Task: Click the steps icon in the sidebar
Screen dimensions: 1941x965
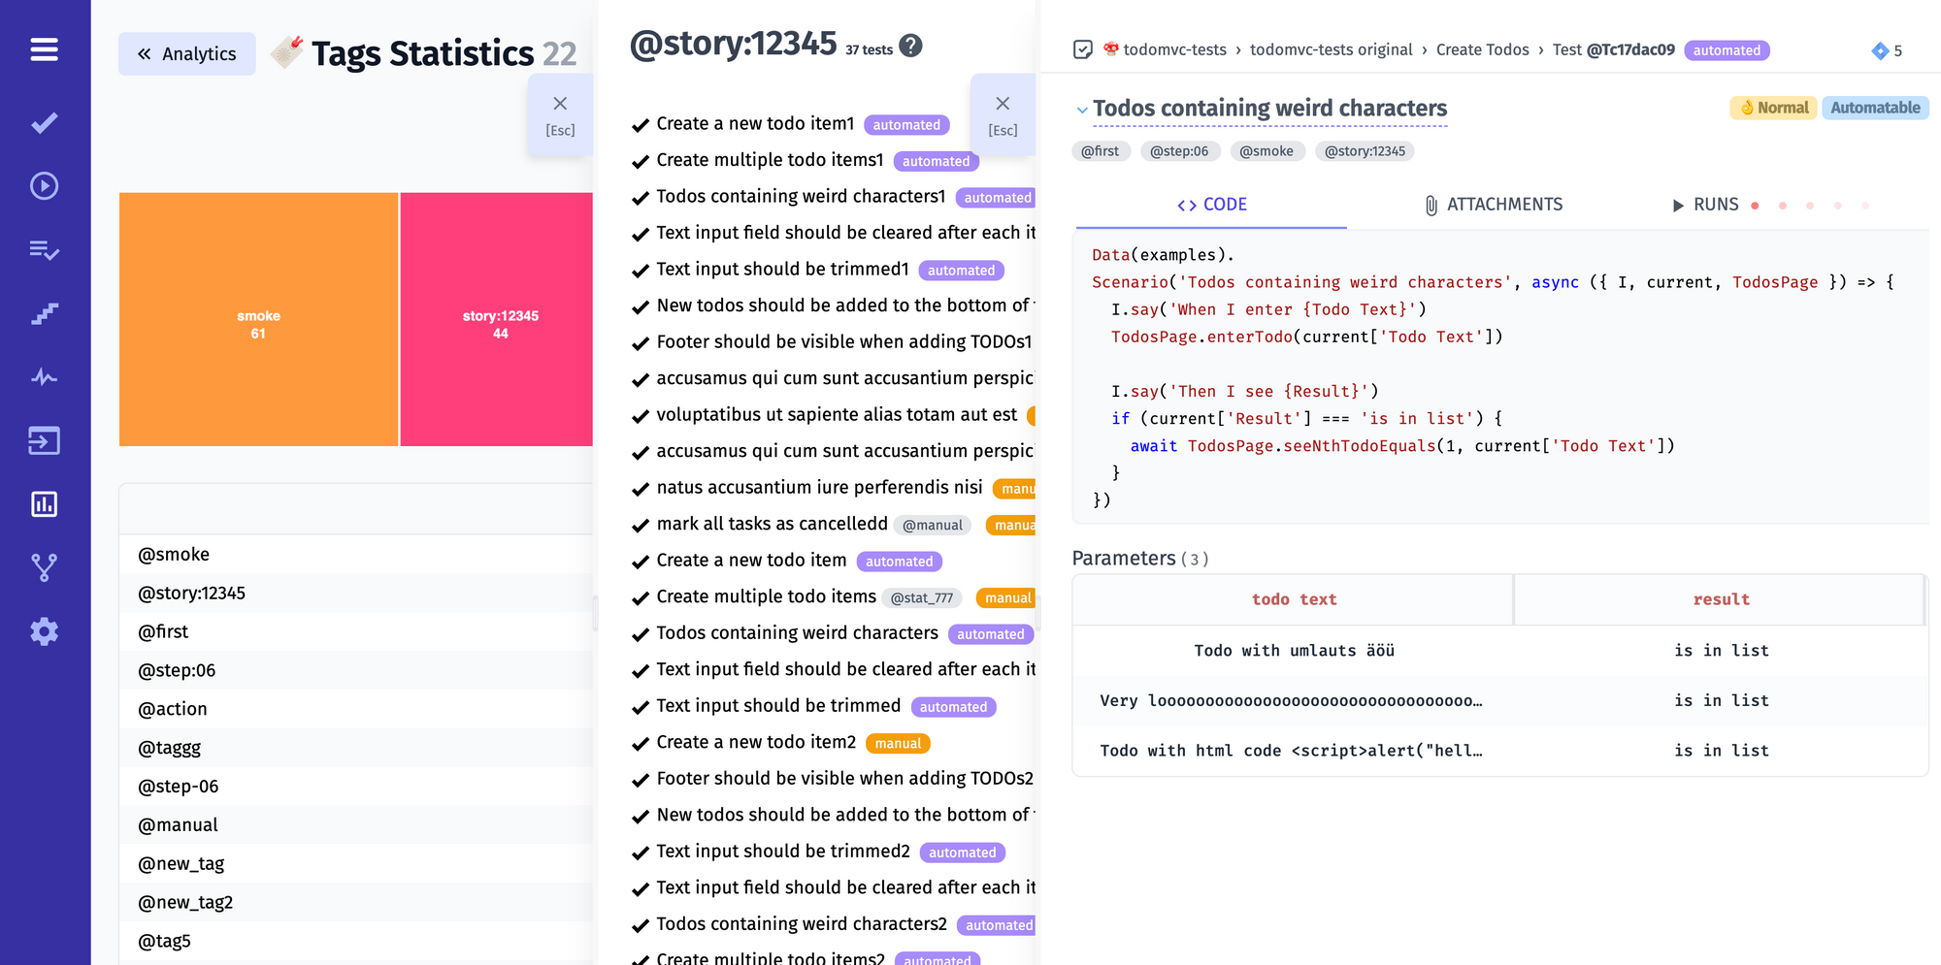Action: tap(44, 313)
